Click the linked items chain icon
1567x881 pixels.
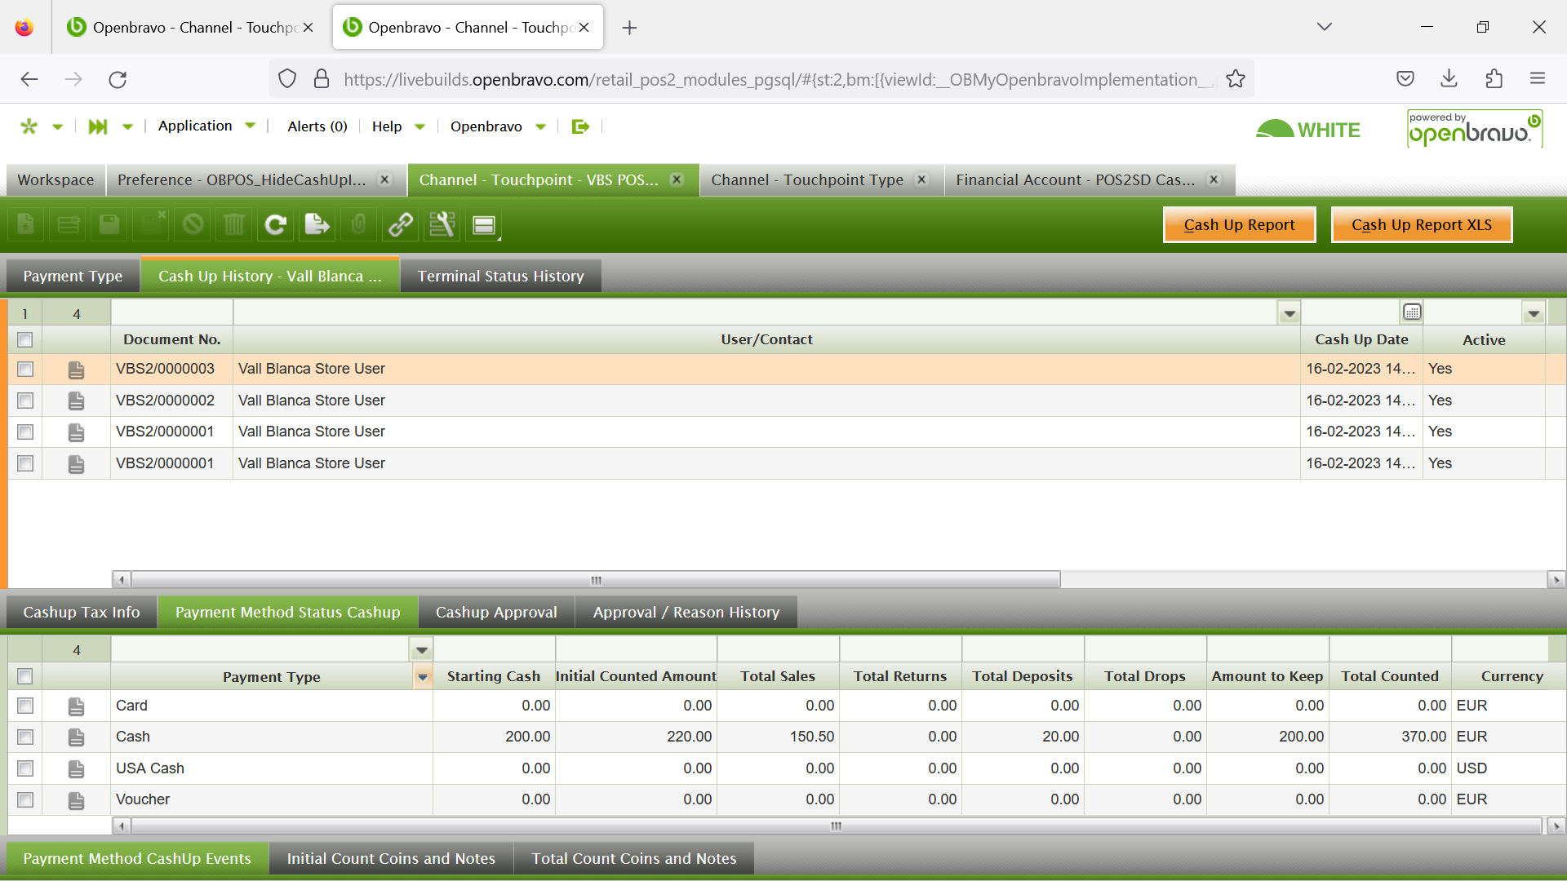[400, 224]
